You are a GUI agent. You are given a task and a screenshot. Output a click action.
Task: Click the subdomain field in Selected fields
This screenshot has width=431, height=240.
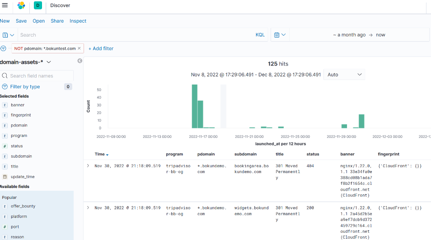click(x=21, y=156)
